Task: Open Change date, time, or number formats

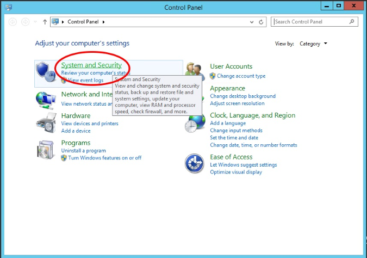Action: tap(253, 145)
